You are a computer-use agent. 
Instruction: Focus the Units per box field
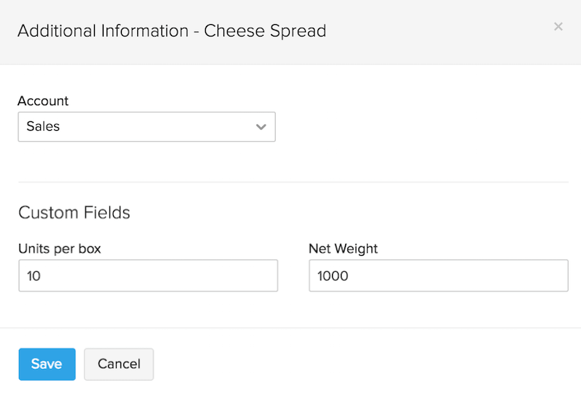coord(147,276)
